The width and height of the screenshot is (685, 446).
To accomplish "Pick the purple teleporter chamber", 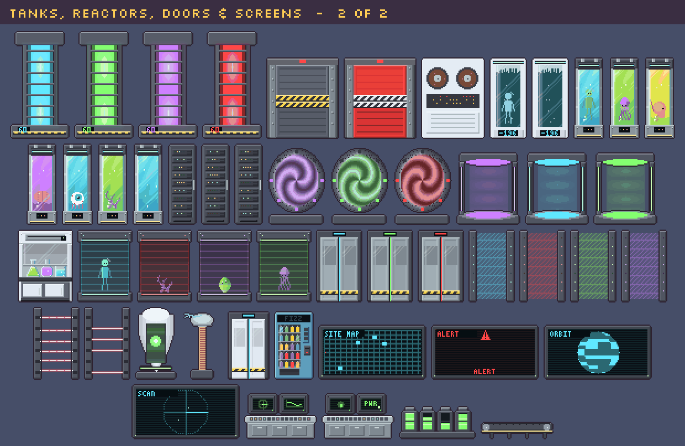I will (x=488, y=189).
